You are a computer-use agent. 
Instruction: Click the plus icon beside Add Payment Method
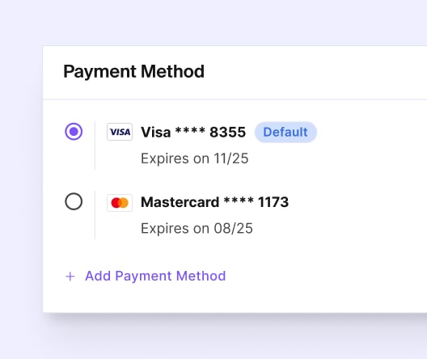click(x=70, y=277)
